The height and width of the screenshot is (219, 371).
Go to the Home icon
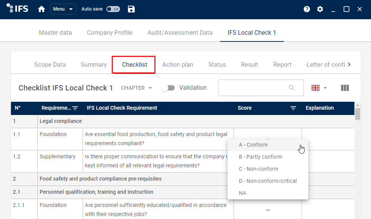tap(42, 9)
